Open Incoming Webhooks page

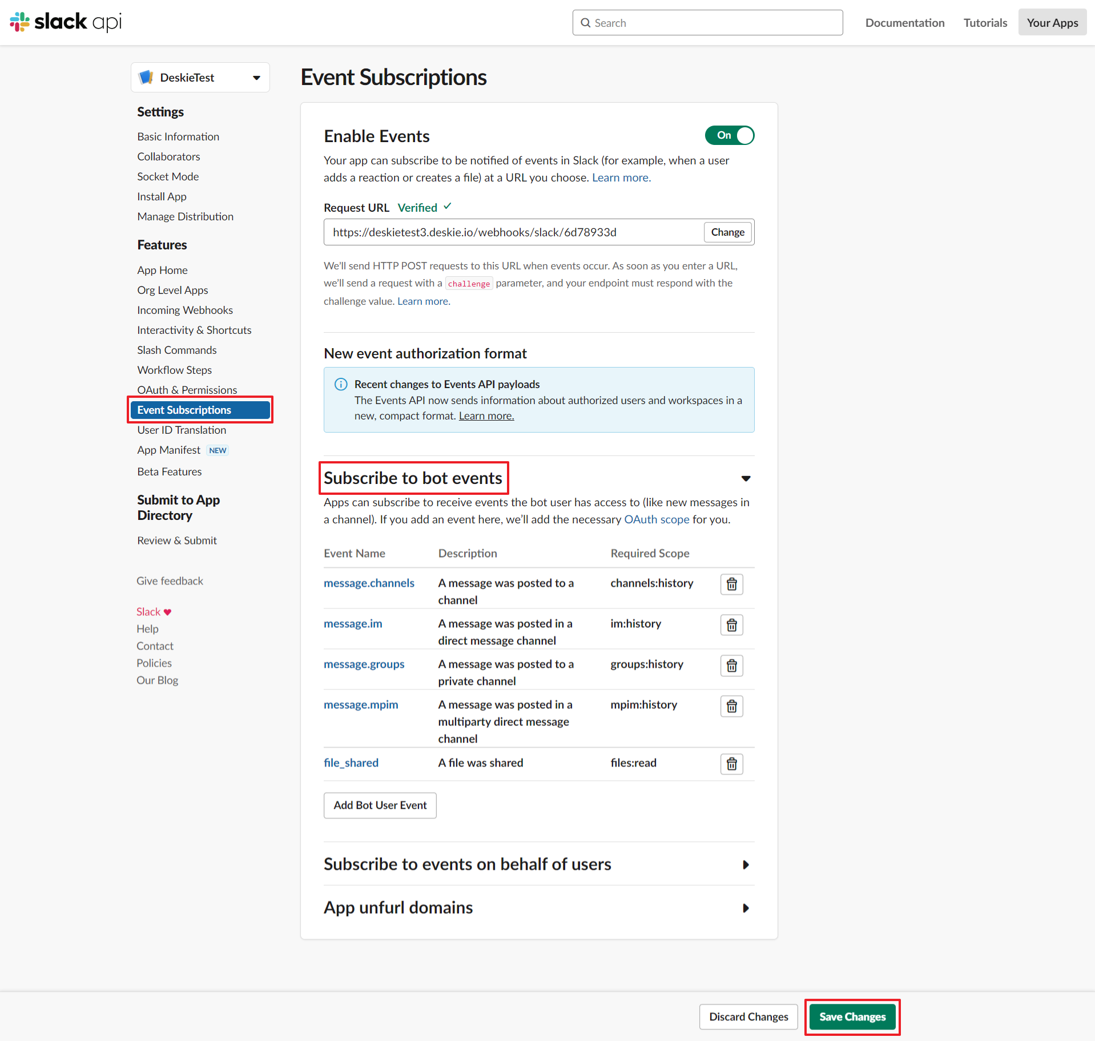coord(185,310)
